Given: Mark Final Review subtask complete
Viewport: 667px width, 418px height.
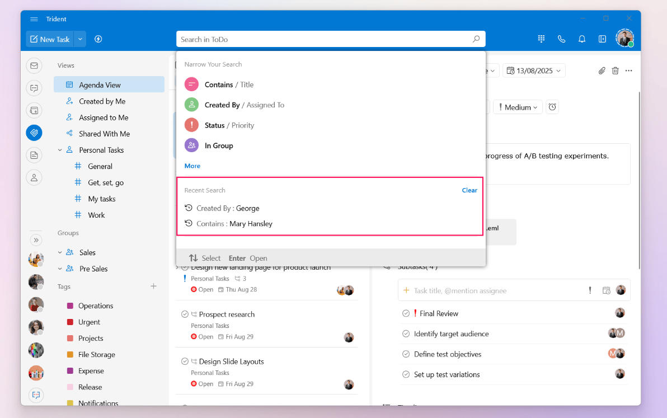Looking at the screenshot, I should click(406, 313).
